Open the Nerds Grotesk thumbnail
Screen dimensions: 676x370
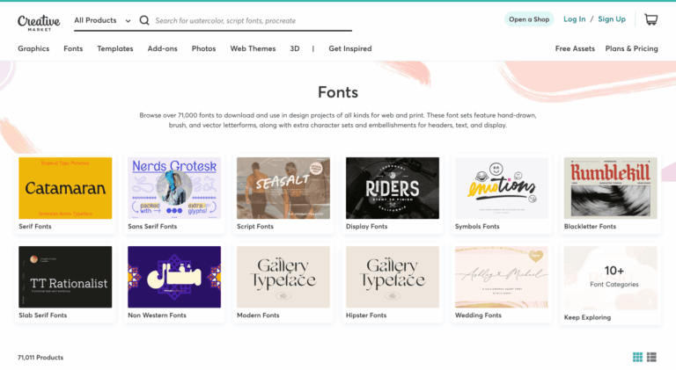pyautogui.click(x=174, y=188)
